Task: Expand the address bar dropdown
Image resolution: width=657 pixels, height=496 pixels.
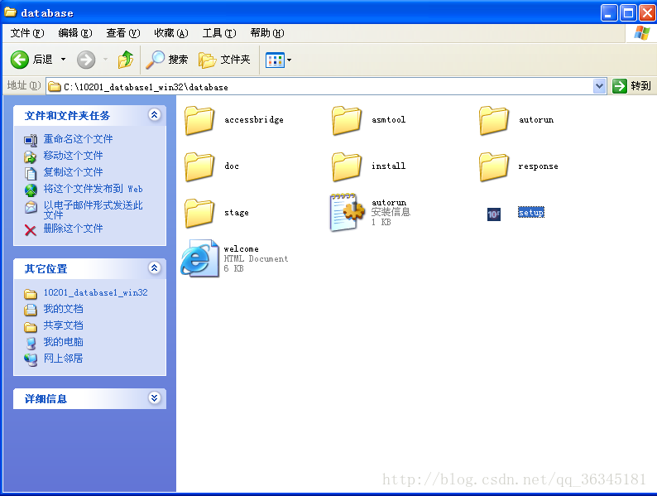Action: pyautogui.click(x=600, y=86)
